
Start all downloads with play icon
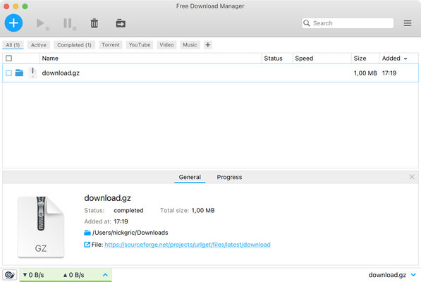42,23
